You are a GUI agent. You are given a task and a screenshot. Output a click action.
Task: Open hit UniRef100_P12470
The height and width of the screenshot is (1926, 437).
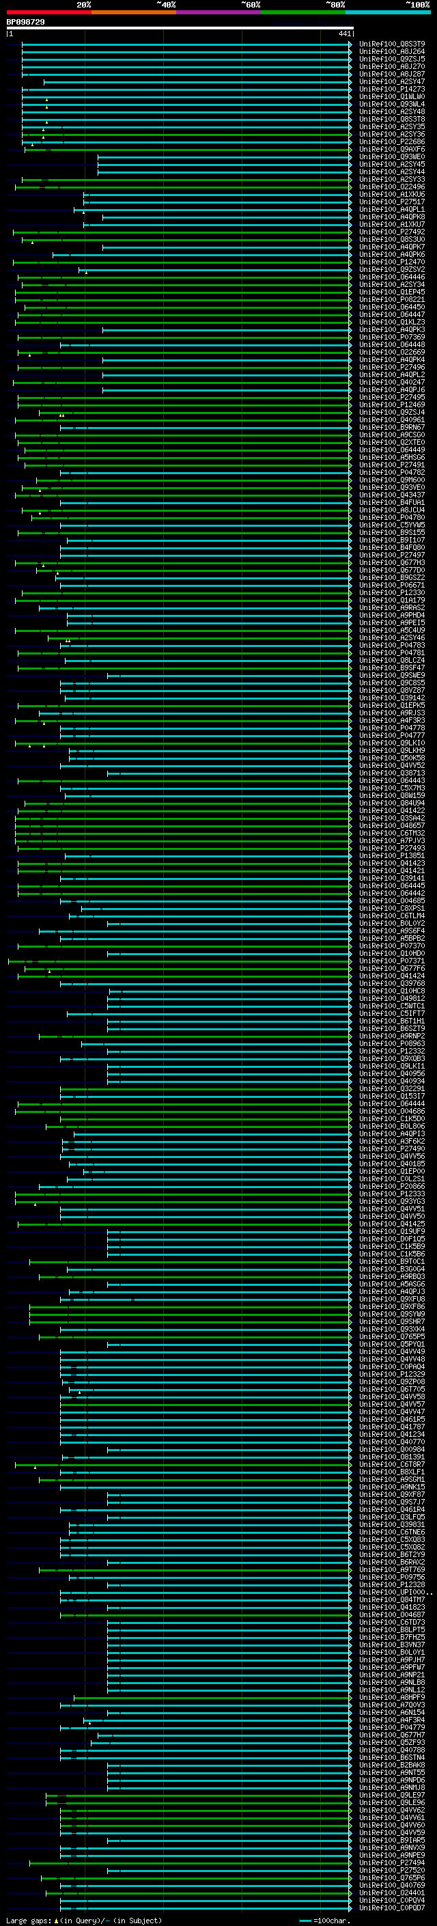click(x=392, y=262)
